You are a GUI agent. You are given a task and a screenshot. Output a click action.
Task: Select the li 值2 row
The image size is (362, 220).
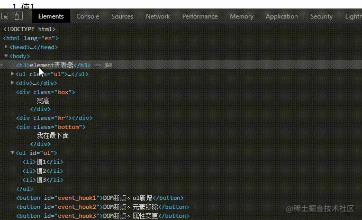[43, 171]
